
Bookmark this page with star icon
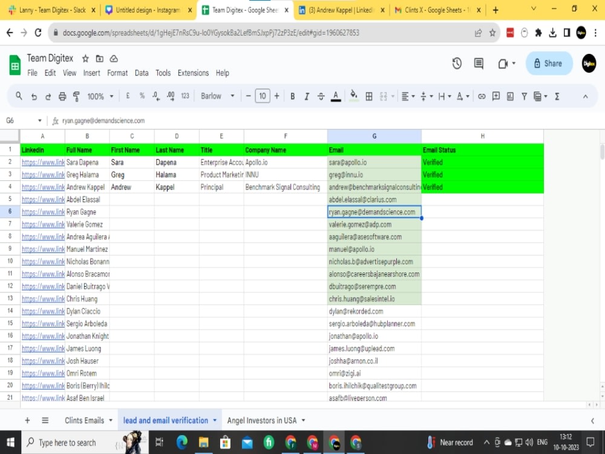[x=492, y=33]
